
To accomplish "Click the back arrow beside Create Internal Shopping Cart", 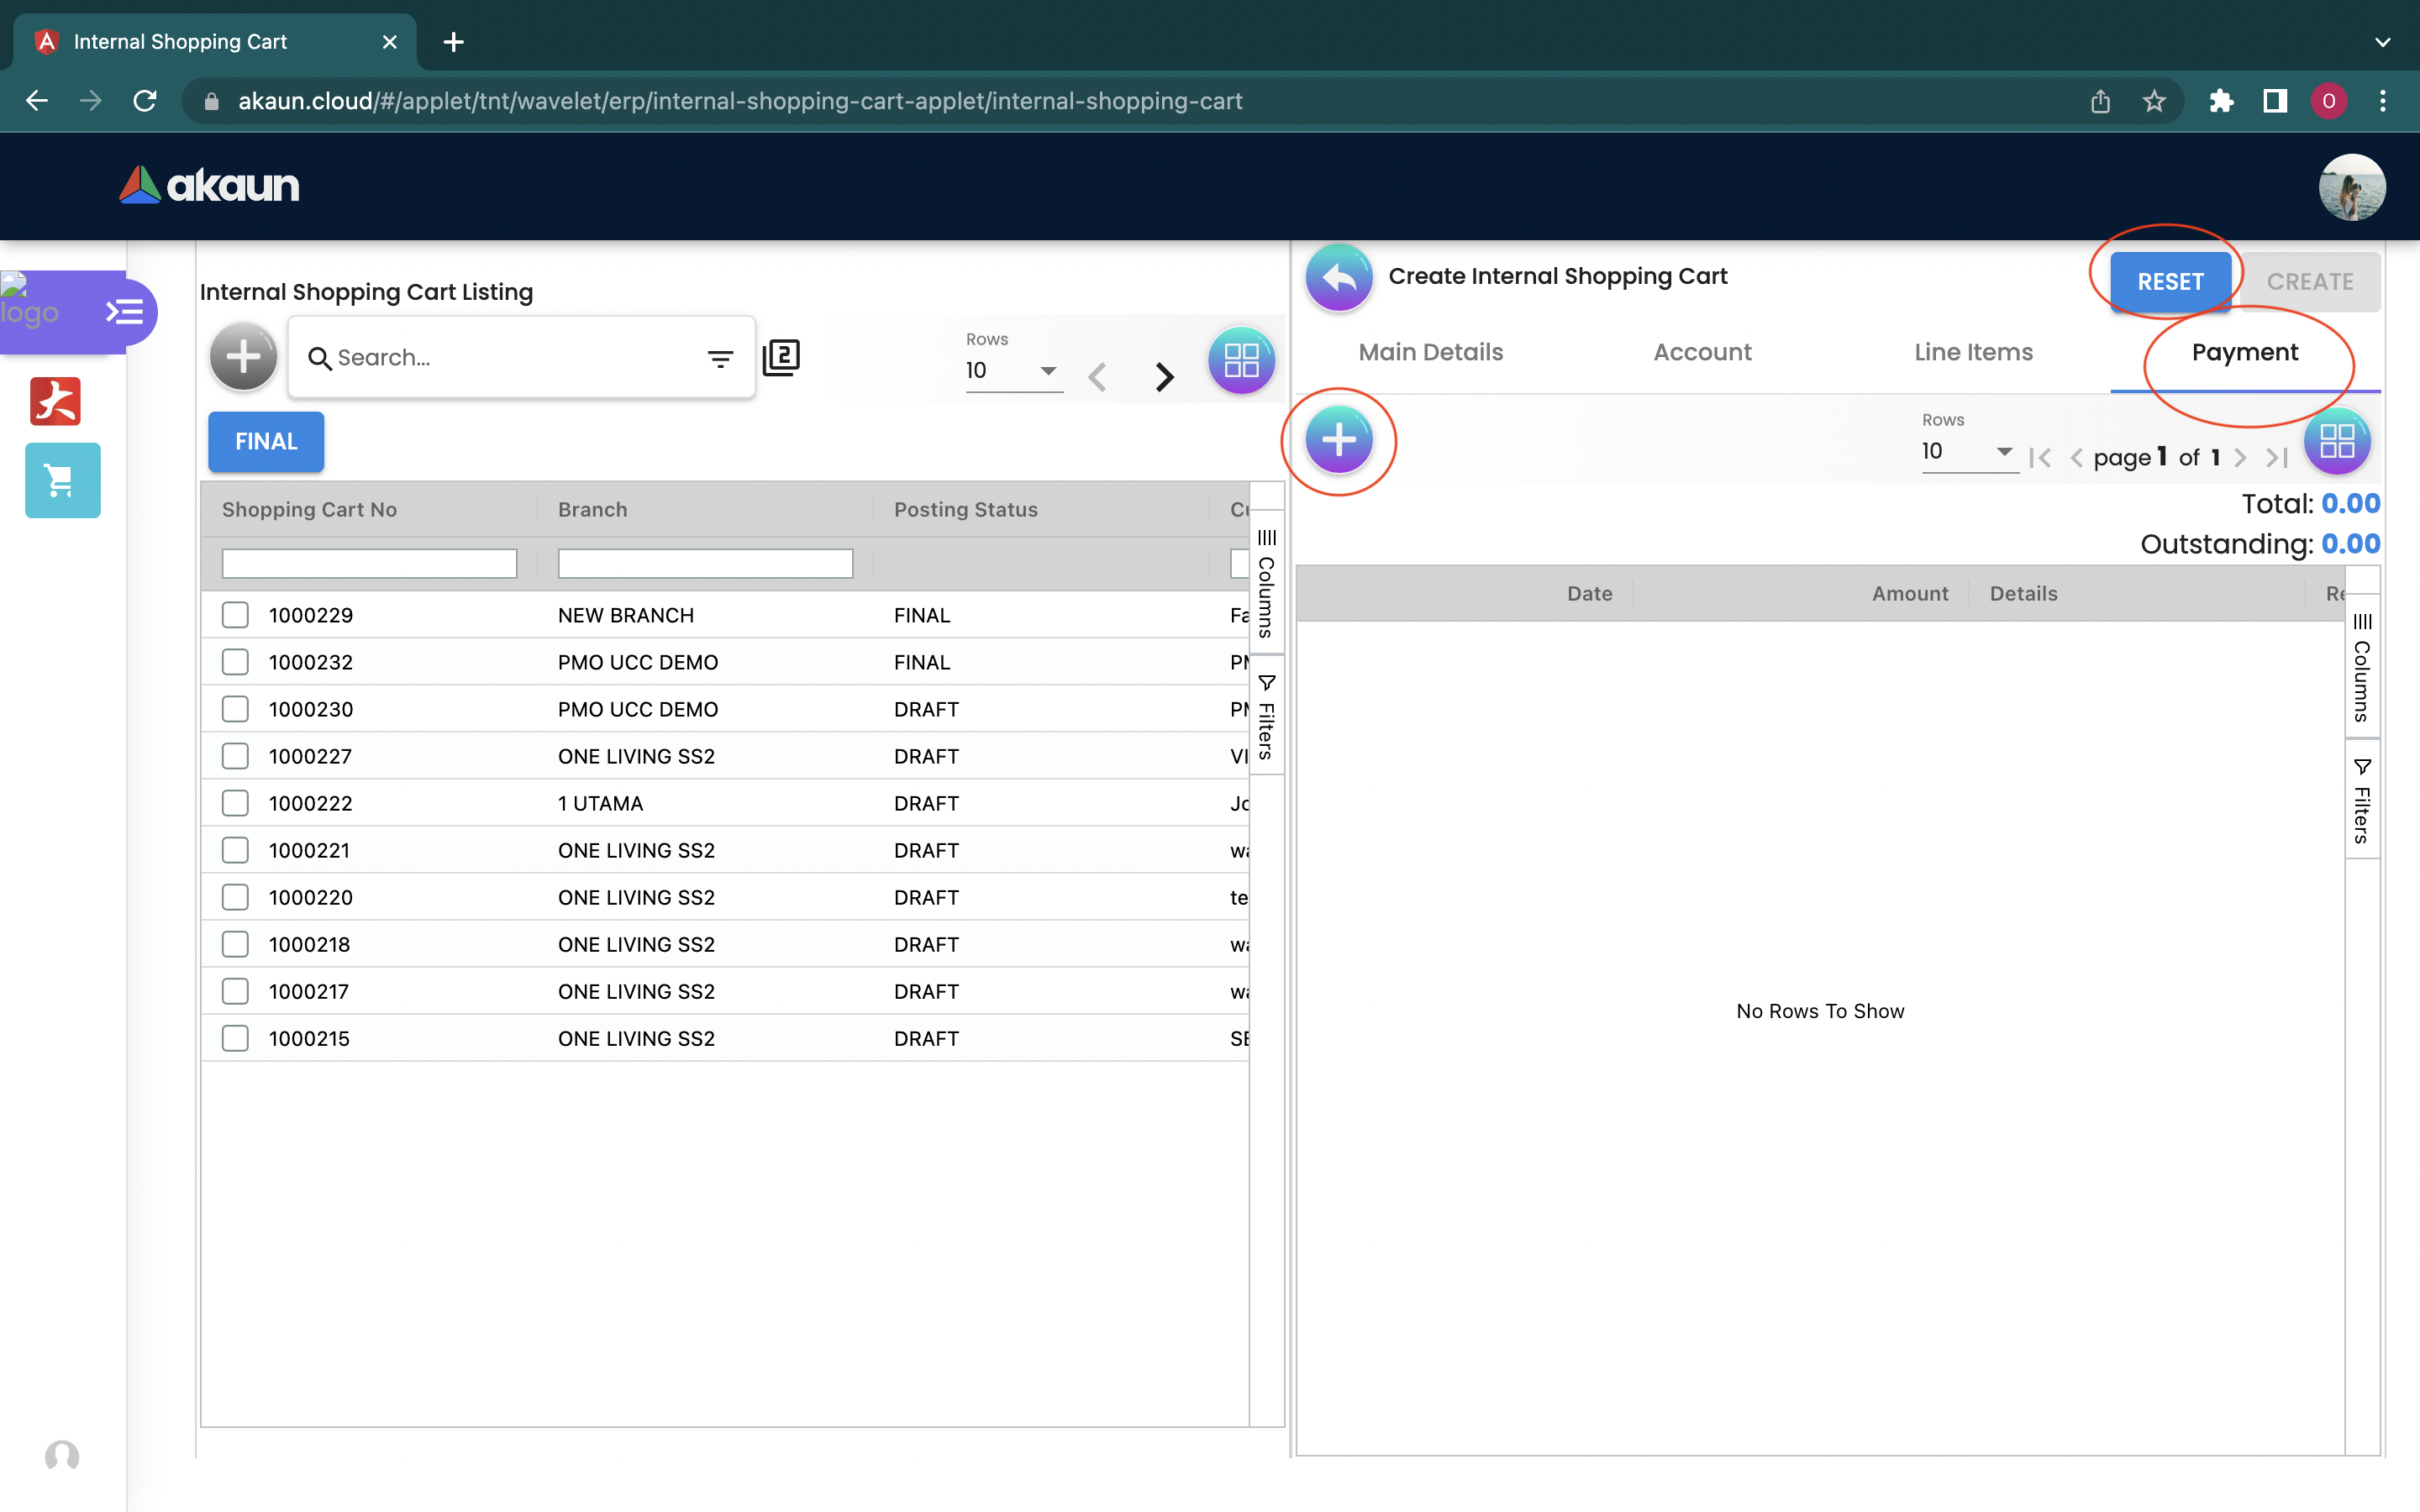I will 1338,277.
